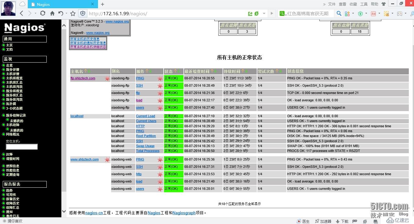This screenshot has width=414, height=224.
Task: Sort attempts column ascending arrow
Action: pyautogui.click(x=277, y=71)
